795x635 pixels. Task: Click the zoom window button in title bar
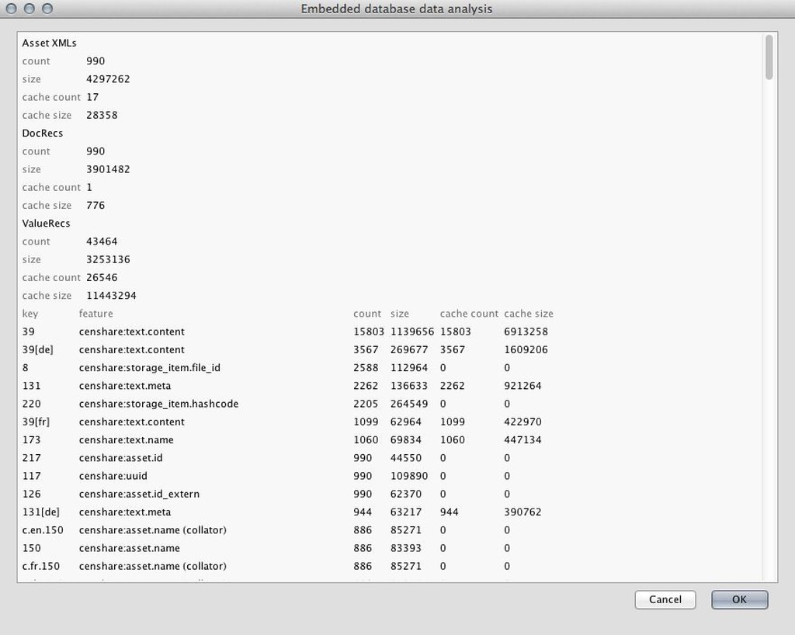coord(47,9)
